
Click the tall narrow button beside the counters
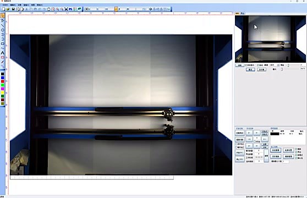[266, 156]
